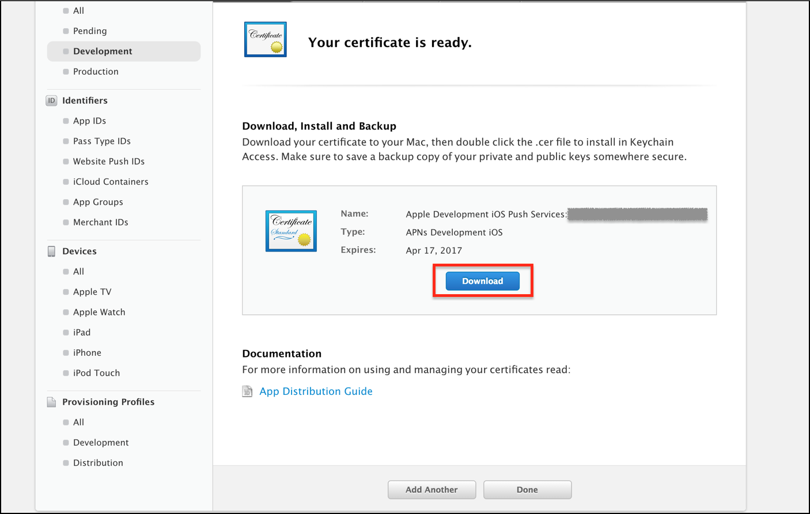Click the status square next to iPhone
Screen dimensions: 810x514
click(65, 352)
